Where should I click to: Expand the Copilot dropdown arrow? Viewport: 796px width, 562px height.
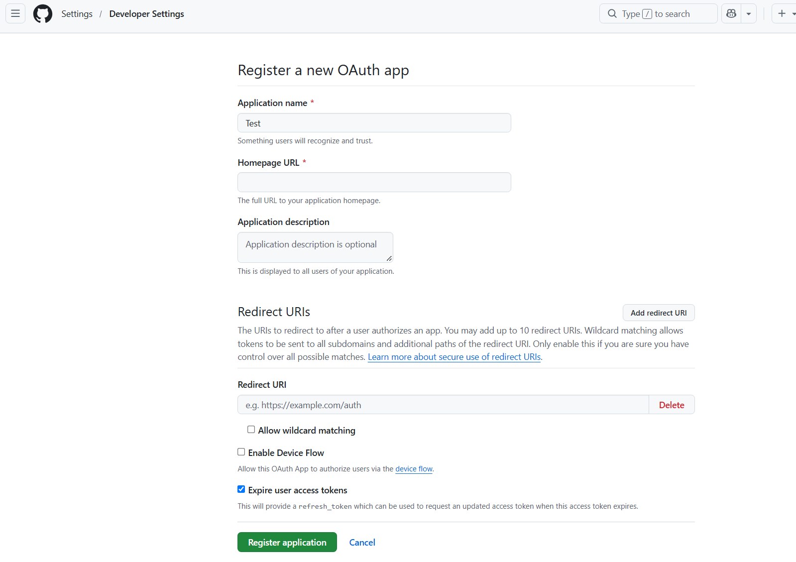[749, 13]
